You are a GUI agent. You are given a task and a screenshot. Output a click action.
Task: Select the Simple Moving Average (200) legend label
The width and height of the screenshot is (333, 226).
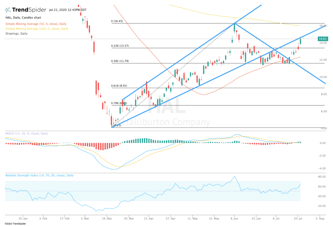(37, 29)
